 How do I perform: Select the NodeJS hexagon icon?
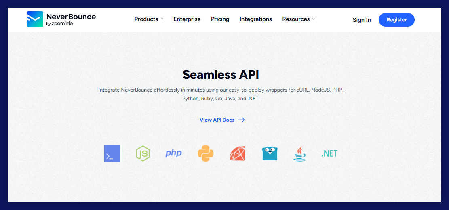click(143, 153)
